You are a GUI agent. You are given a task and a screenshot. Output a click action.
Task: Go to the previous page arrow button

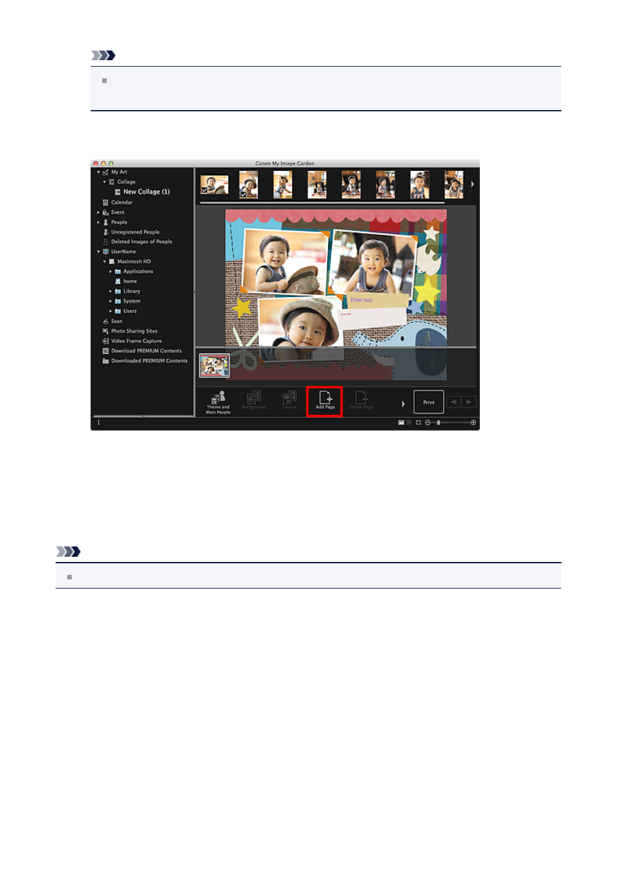(x=454, y=402)
